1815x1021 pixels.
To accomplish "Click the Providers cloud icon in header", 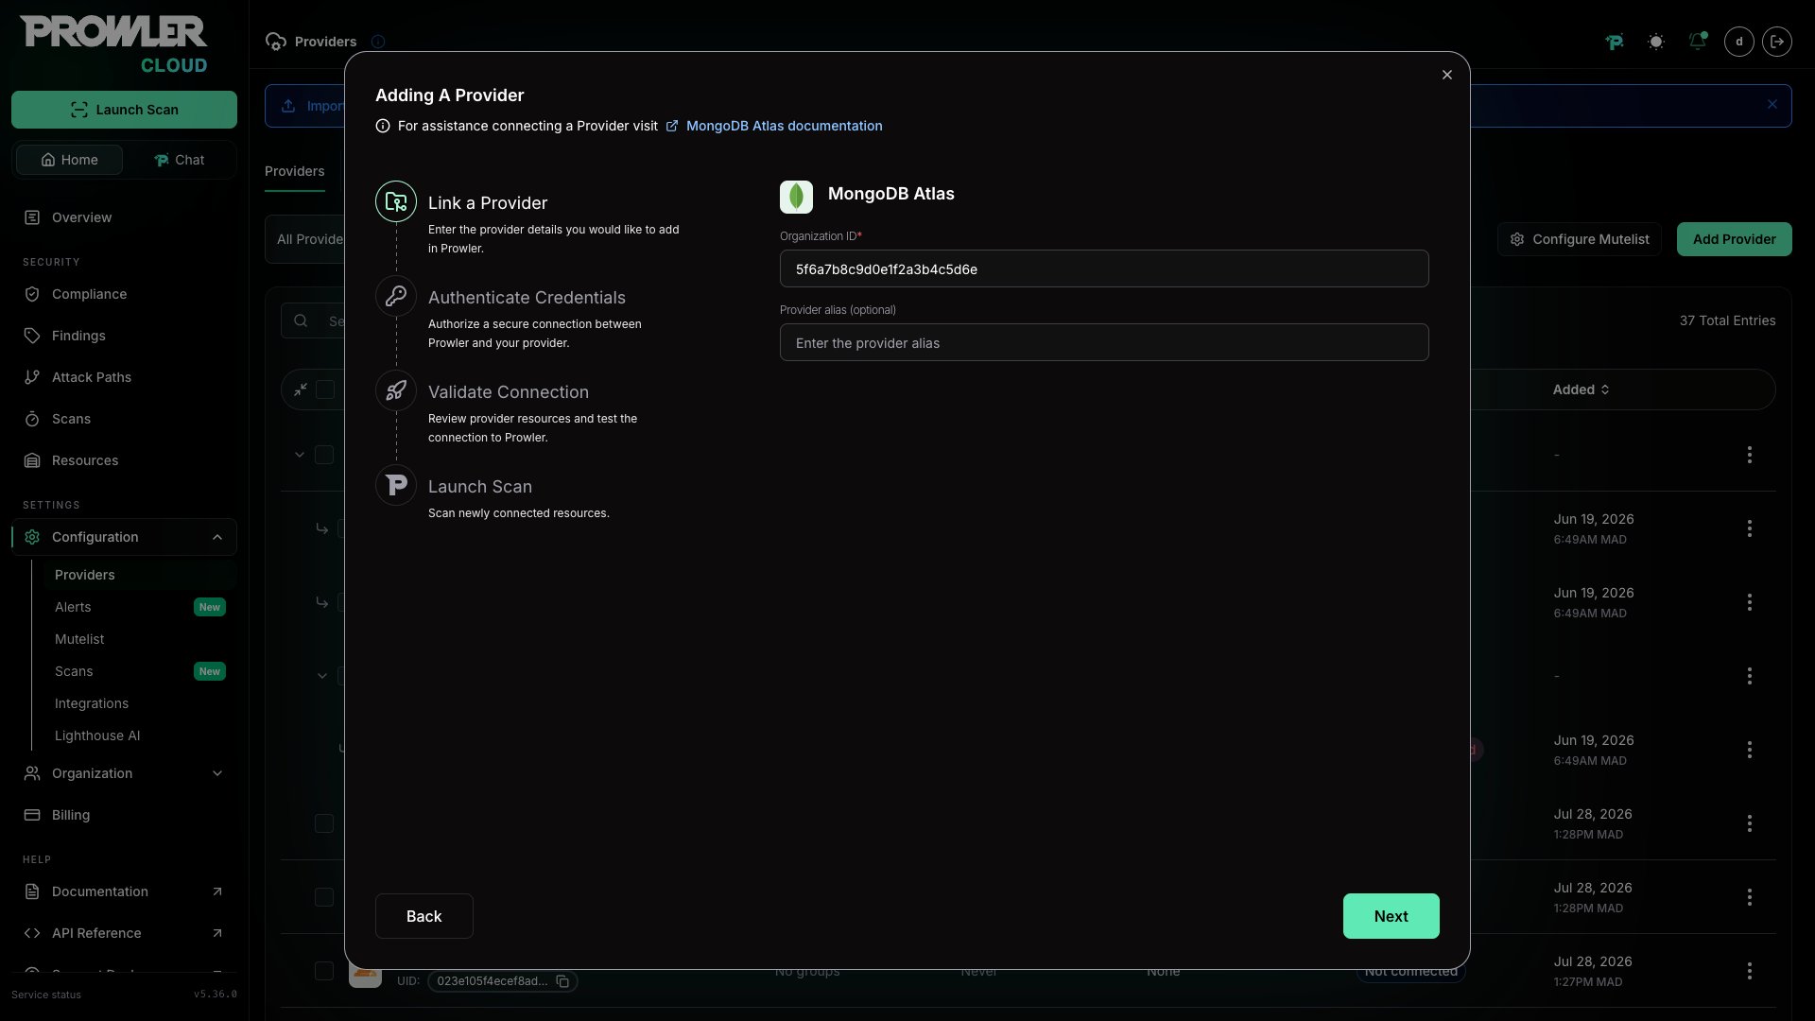I will point(276,42).
